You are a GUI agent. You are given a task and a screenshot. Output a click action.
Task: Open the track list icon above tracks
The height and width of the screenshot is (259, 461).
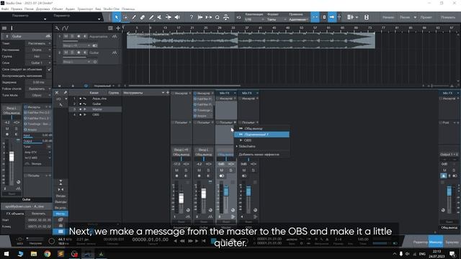tap(110, 28)
